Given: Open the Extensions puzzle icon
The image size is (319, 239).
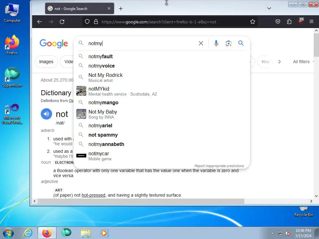Looking at the screenshot, I should pos(289,21).
